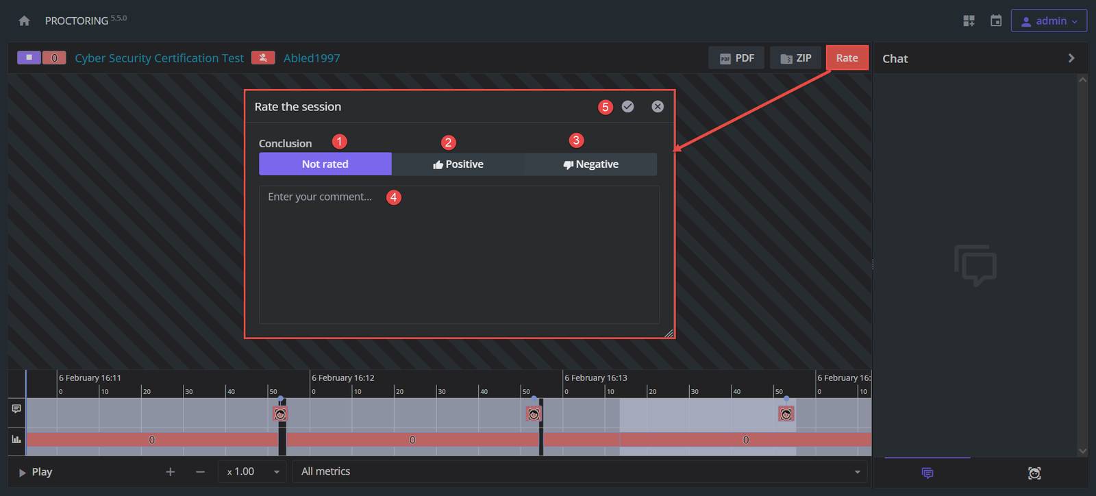Image resolution: width=1096 pixels, height=496 pixels.
Task: Open the dashboard widgets grid icon
Action: point(969,21)
